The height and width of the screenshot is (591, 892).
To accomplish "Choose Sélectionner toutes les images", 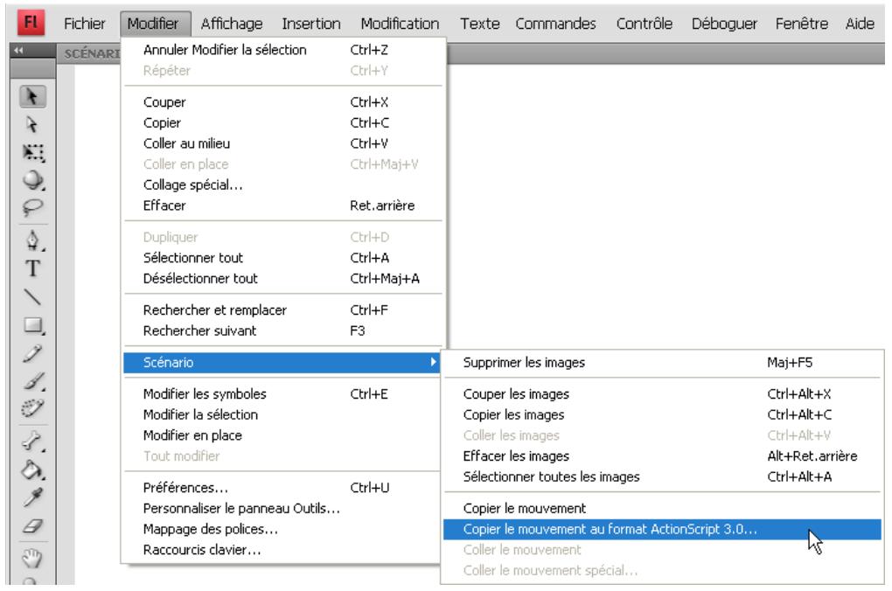I will (662, 476).
